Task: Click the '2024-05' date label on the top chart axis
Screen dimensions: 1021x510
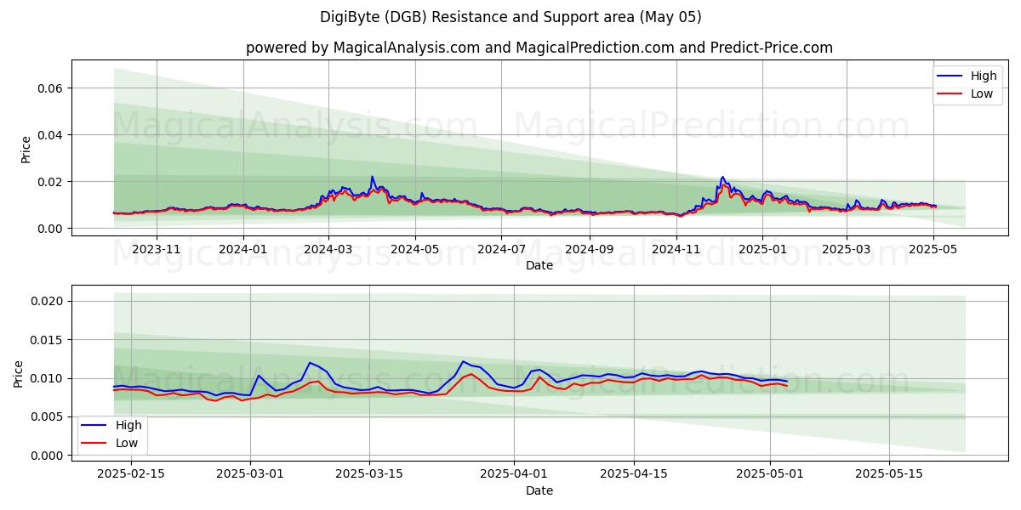Action: (x=415, y=249)
